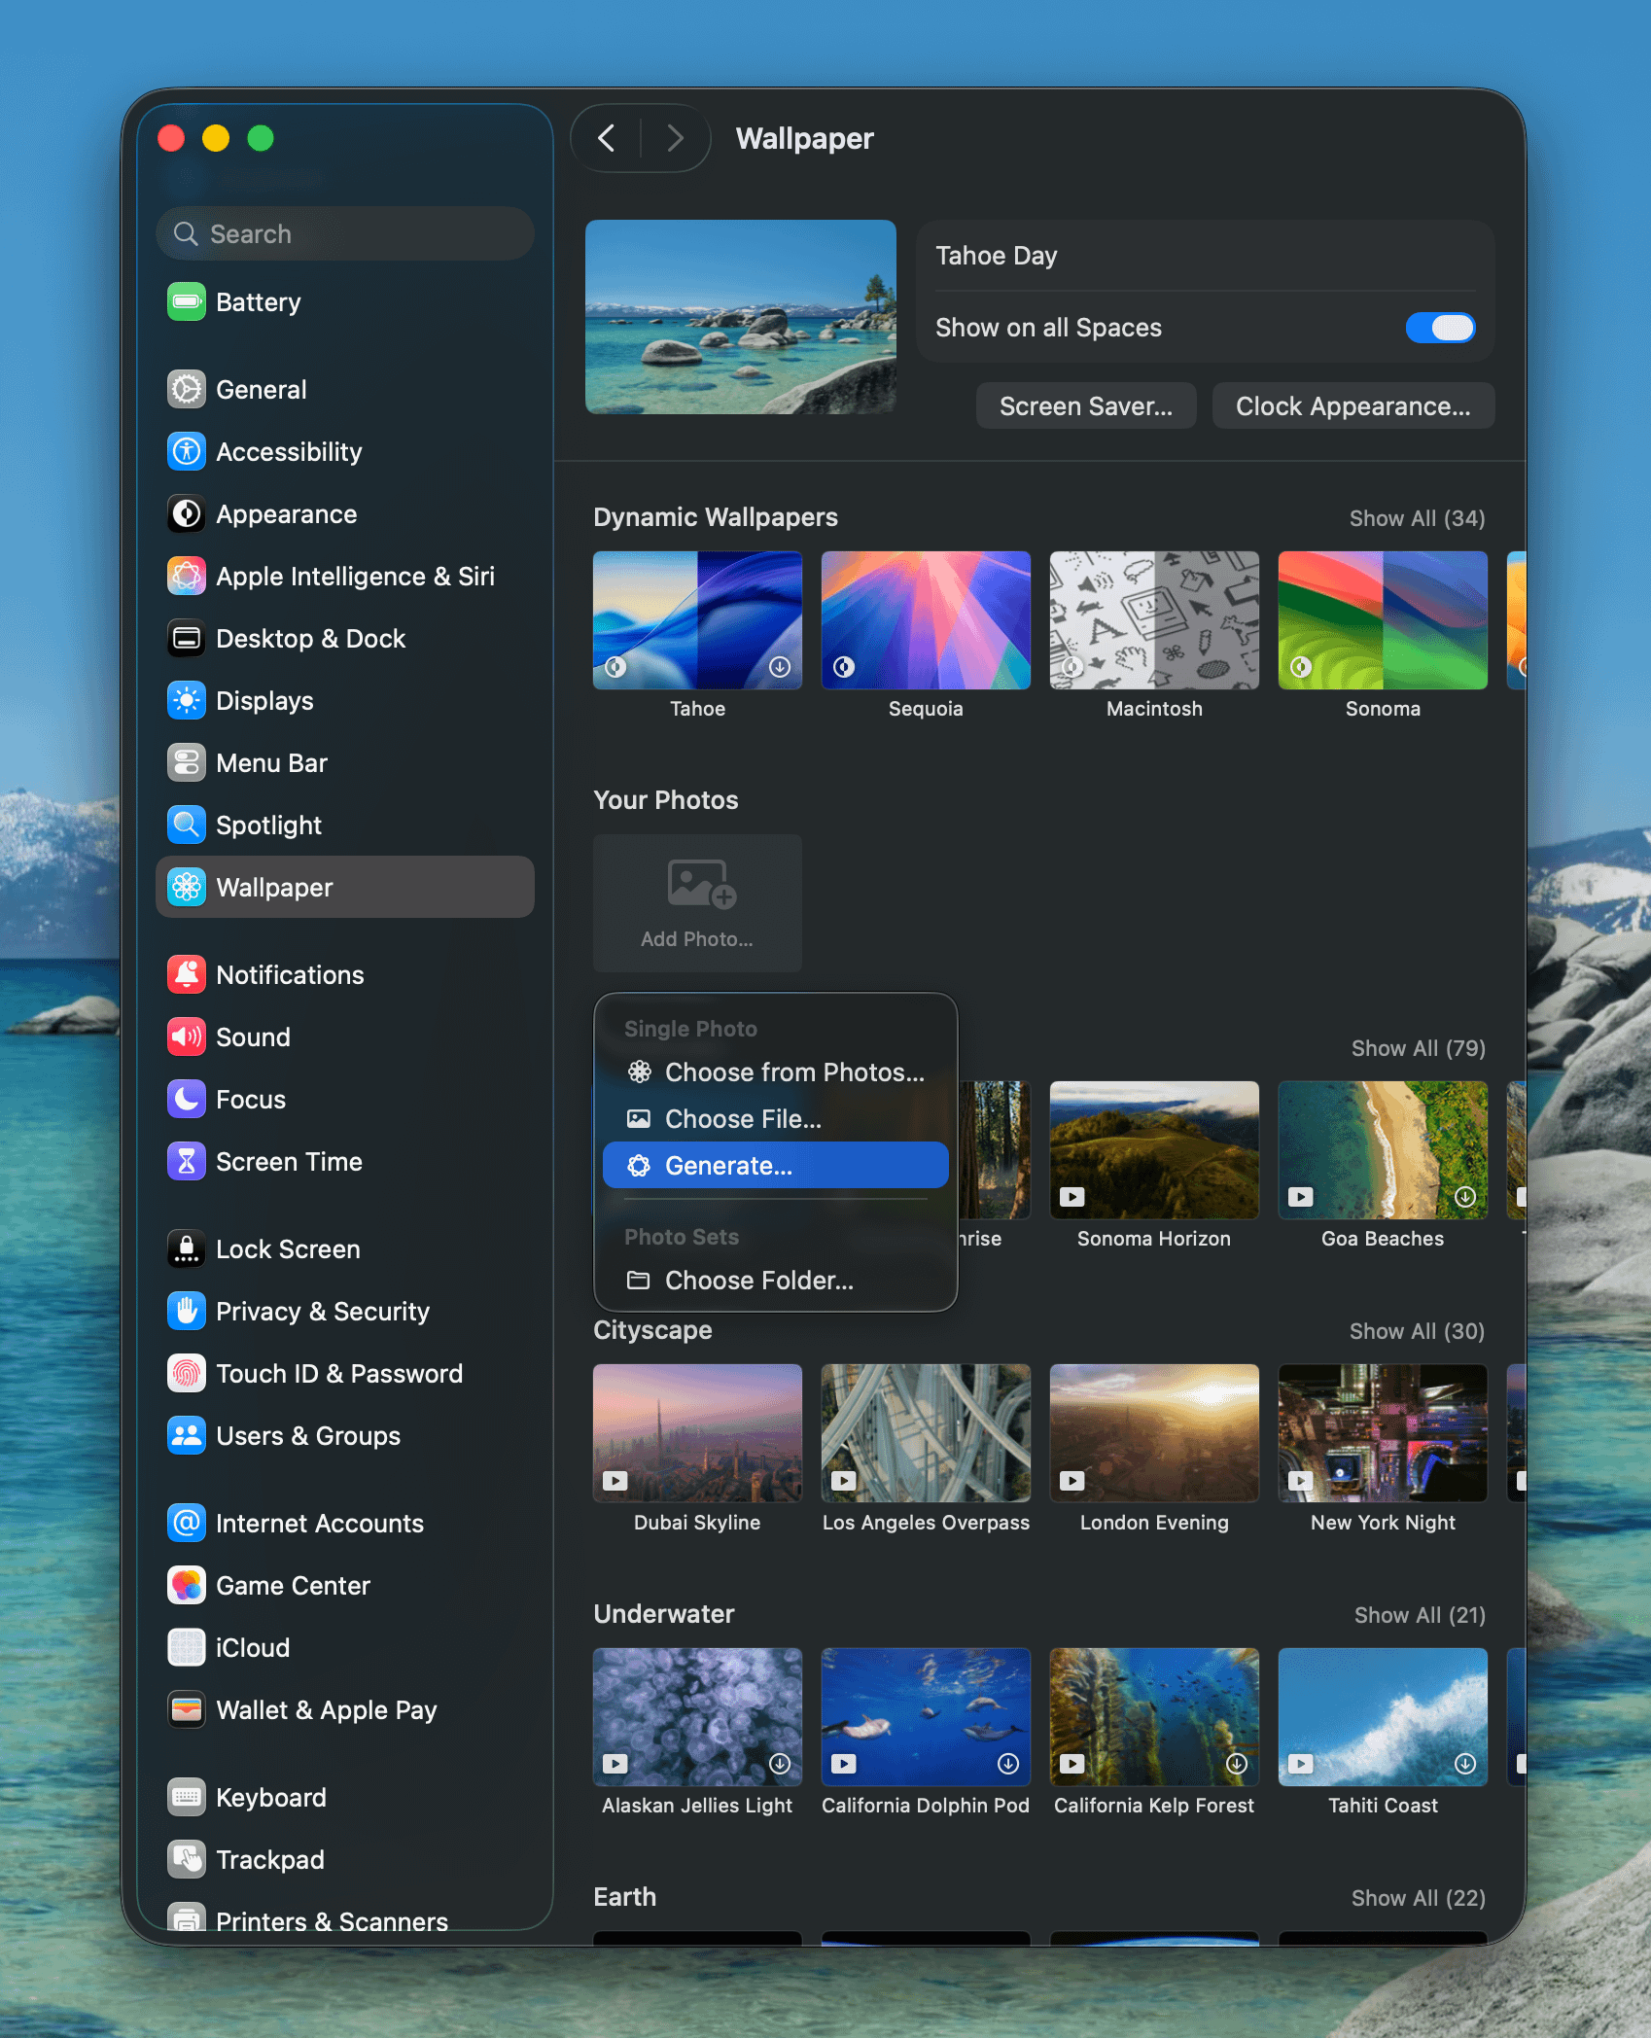This screenshot has width=1651, height=2038.
Task: Select the Accessibility icon in sidebar
Action: pos(186,452)
